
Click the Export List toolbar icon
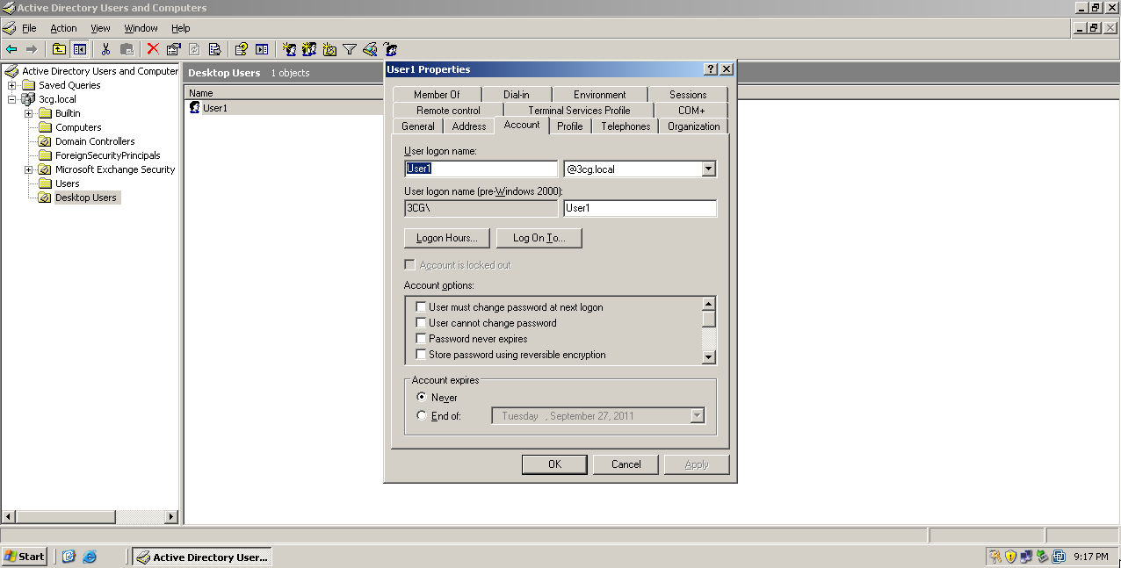pos(214,49)
